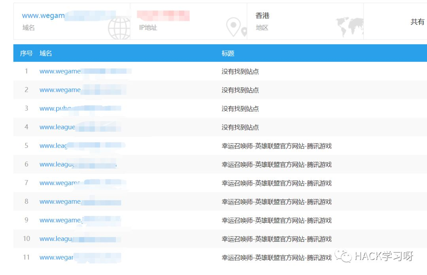Click the 共有 text in header
The image size is (427, 275).
coord(417,22)
